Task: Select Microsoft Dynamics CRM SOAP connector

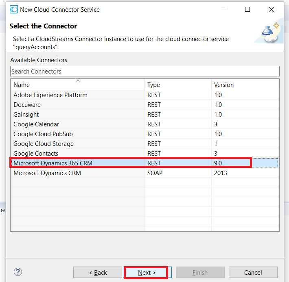Action: point(144,173)
